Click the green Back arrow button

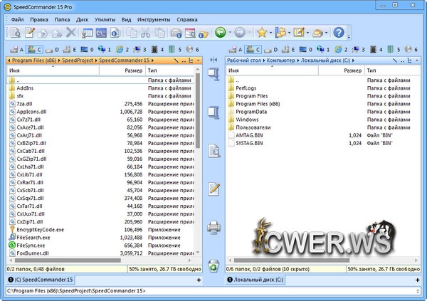(x=221, y=33)
